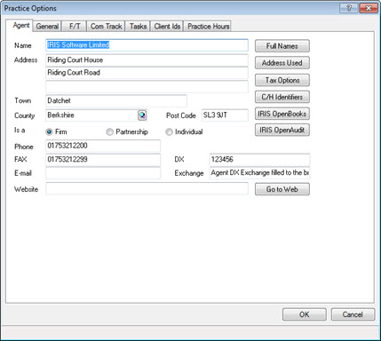This screenshot has width=381, height=341.
Task: Click the Post Code field
Action: point(225,115)
